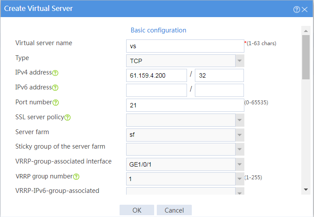Click the Port number help icon

pos(56,103)
